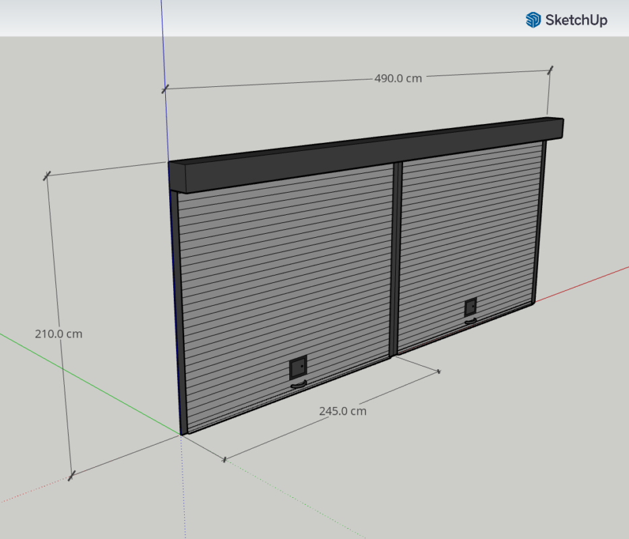
Task: Select the lock plate on left door
Action: pyautogui.click(x=297, y=369)
